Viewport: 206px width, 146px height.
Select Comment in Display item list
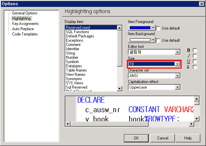(73, 45)
